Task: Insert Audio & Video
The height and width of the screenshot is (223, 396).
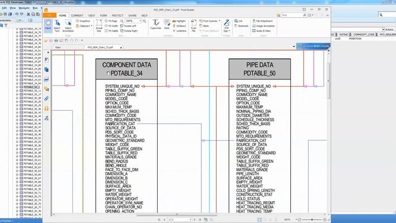Action: click(261, 31)
